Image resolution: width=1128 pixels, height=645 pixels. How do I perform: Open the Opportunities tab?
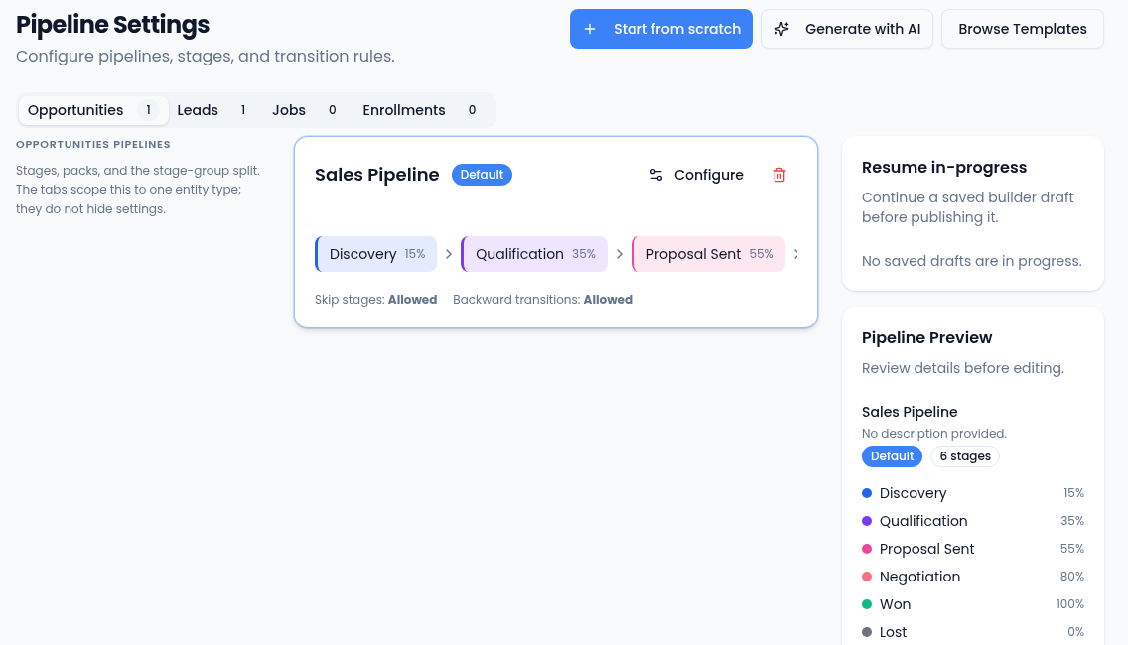point(92,110)
